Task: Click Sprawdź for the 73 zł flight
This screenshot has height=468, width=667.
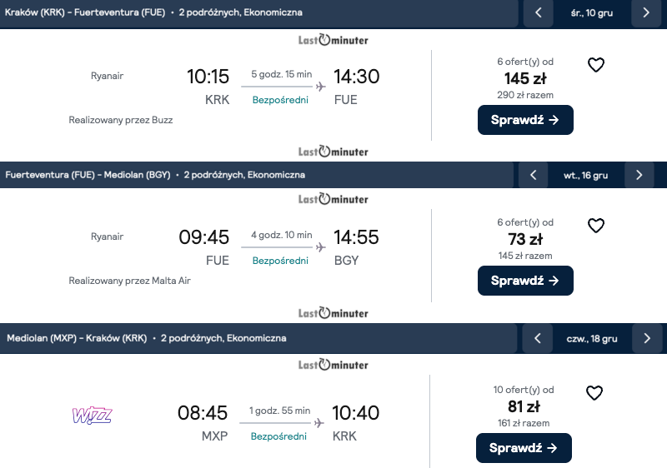Action: [525, 281]
